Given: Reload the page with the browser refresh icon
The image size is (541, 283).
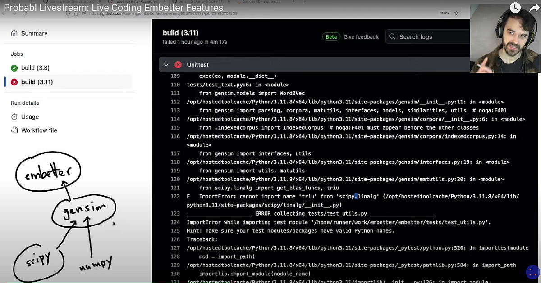Looking at the screenshot, I should point(25,13).
